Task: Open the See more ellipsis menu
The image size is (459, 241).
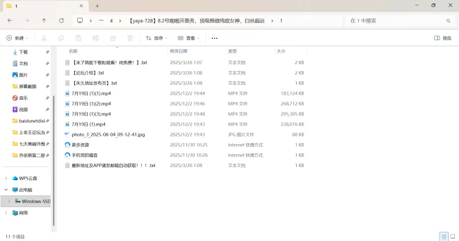Action: (x=215, y=38)
